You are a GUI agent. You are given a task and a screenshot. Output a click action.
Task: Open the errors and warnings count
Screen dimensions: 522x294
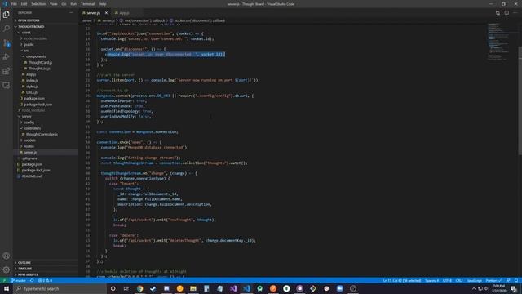coord(45,281)
